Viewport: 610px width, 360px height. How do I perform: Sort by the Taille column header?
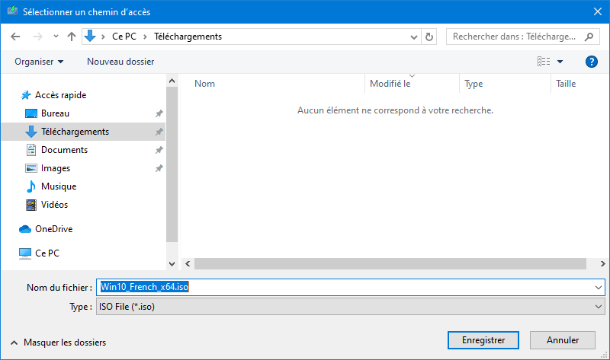[x=566, y=84]
